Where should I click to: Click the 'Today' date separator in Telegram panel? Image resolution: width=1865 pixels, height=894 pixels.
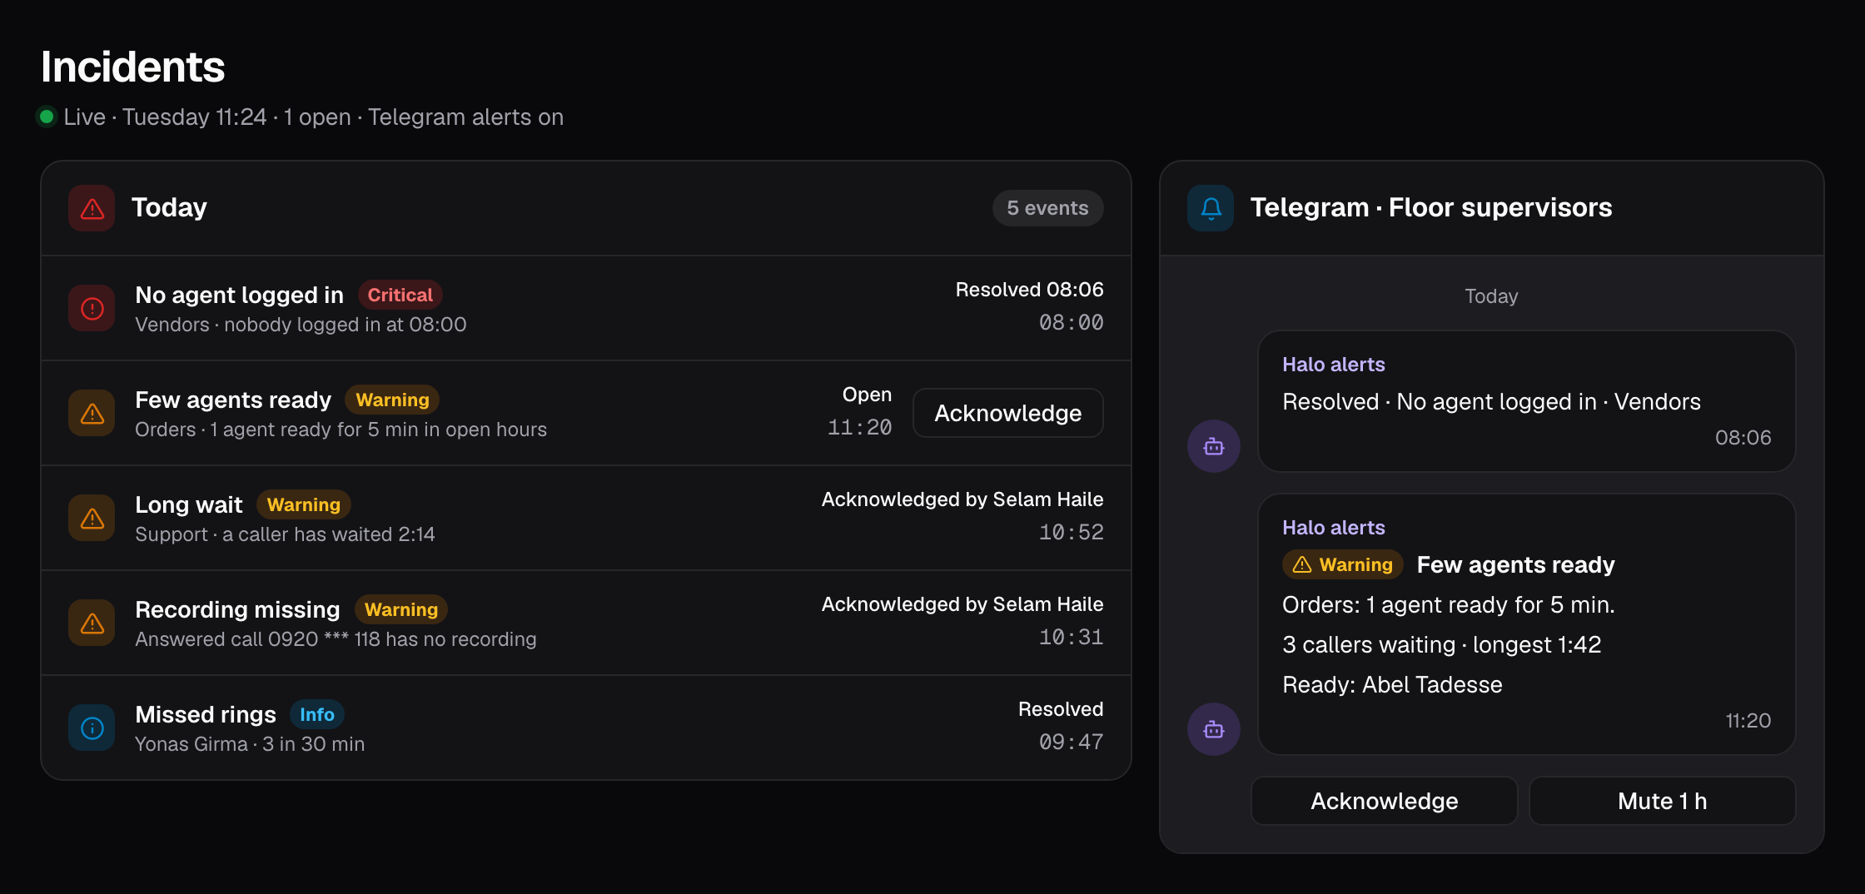click(x=1491, y=296)
